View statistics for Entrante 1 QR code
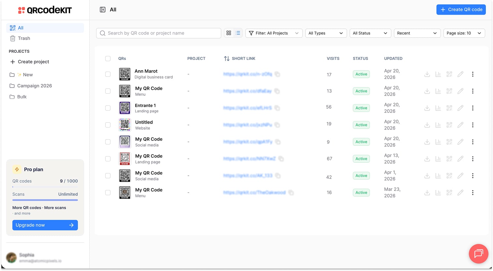The width and height of the screenshot is (493, 271). click(x=438, y=108)
